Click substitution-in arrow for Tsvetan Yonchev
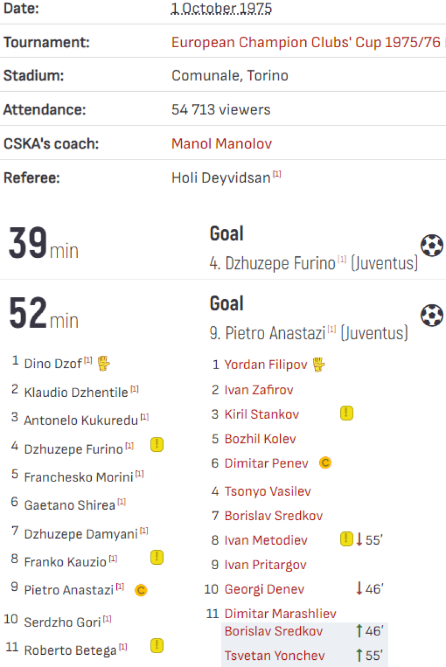The height and width of the screenshot is (667, 446). point(359,655)
